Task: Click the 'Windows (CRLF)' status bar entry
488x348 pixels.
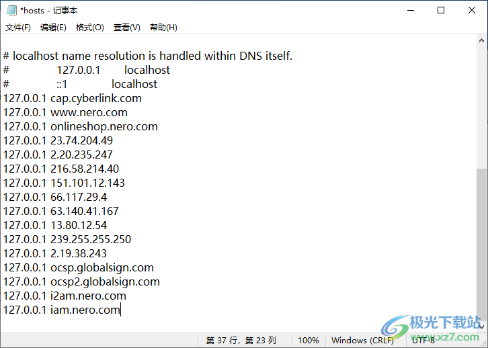Action: pyautogui.click(x=362, y=341)
